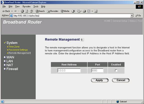The width and height of the screenshot is (144, 104).
Task: Click the Cancel button
Action: coord(121,80)
